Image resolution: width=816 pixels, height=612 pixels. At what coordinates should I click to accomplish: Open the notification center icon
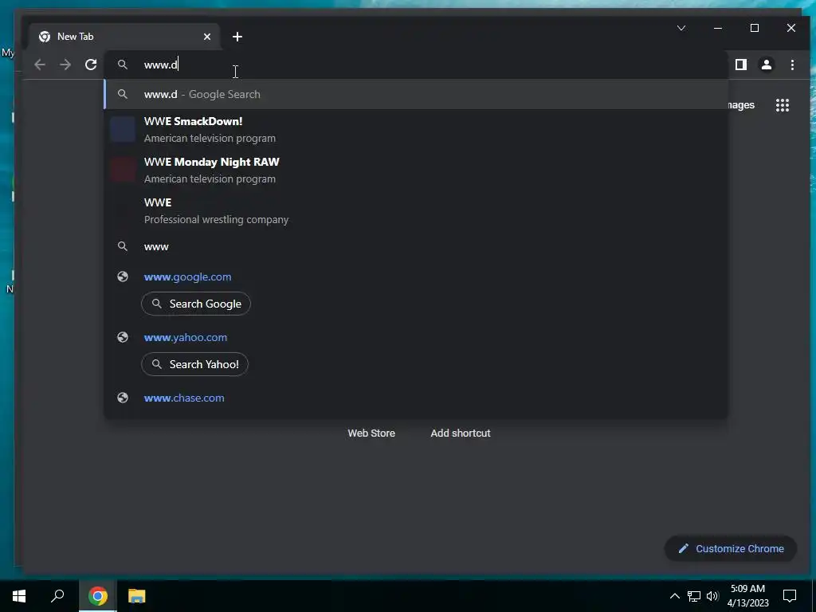(x=790, y=596)
